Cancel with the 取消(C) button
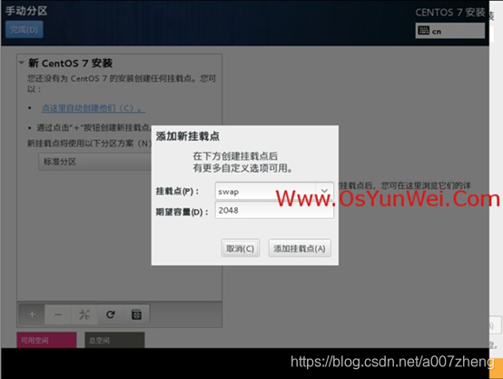Screen dimensions: 503x379 pyautogui.click(x=241, y=248)
